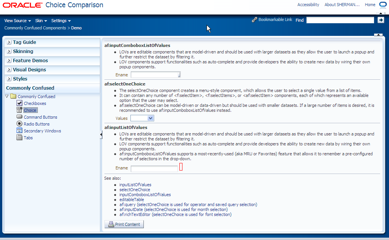Click the Demo breadcrumb
The width and height of the screenshot is (389, 240).
tap(76, 28)
